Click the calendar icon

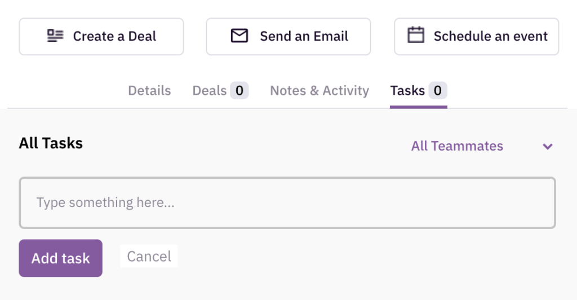[416, 36]
